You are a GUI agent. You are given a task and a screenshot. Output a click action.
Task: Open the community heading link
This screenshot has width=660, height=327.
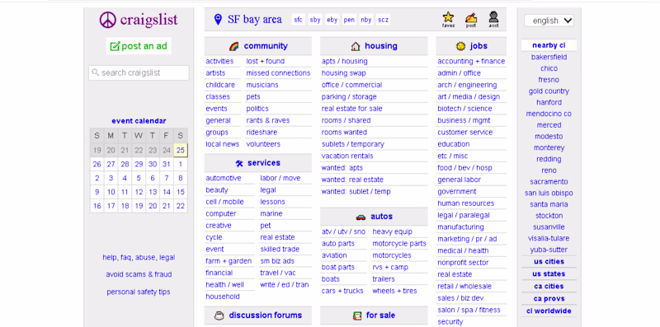pyautogui.click(x=266, y=46)
